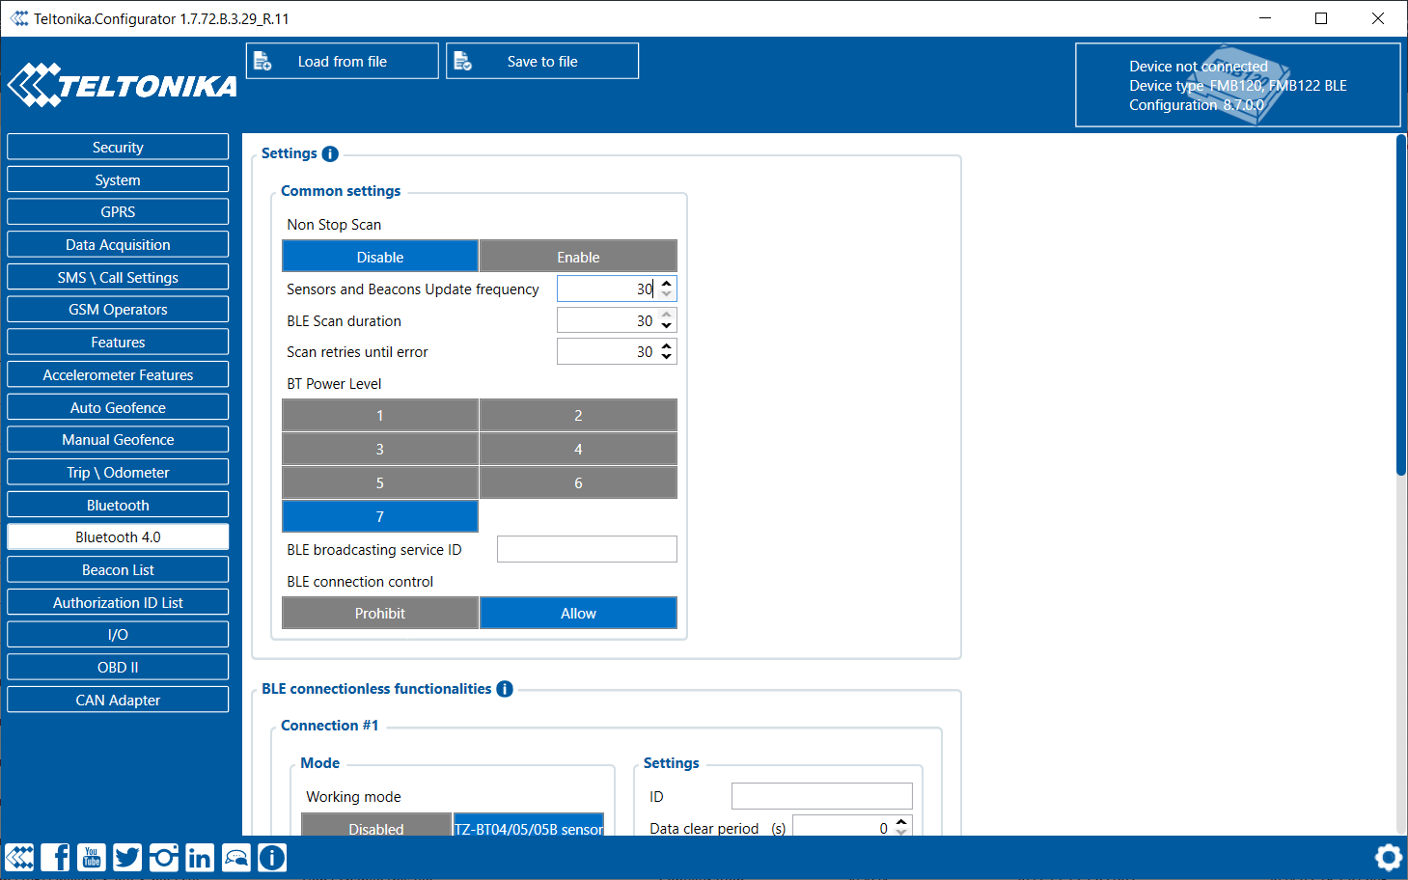Open the YouTube icon in footer
The height and width of the screenshot is (880, 1408).
click(92, 858)
